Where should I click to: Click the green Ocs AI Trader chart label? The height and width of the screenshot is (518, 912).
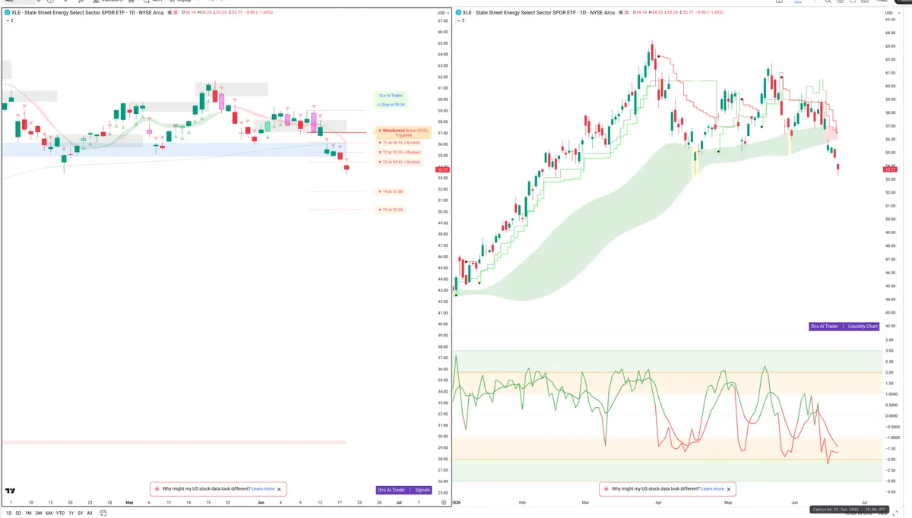(391, 96)
